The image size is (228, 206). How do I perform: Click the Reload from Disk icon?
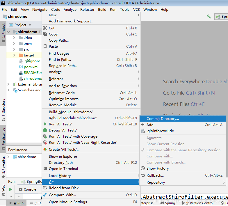pos(45,188)
